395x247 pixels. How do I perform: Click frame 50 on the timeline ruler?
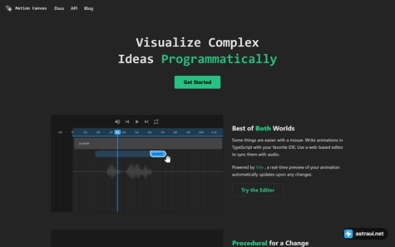point(136,132)
